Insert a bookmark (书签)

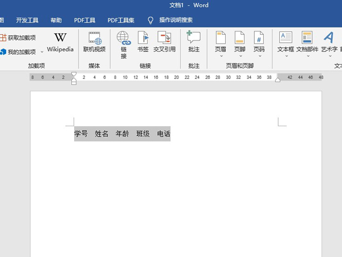[x=142, y=42]
